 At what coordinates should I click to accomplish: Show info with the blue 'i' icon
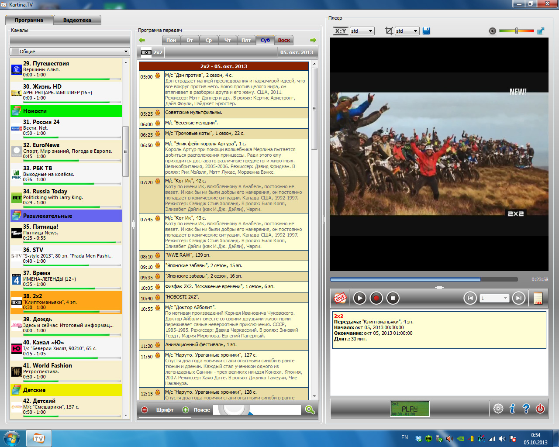click(x=512, y=409)
